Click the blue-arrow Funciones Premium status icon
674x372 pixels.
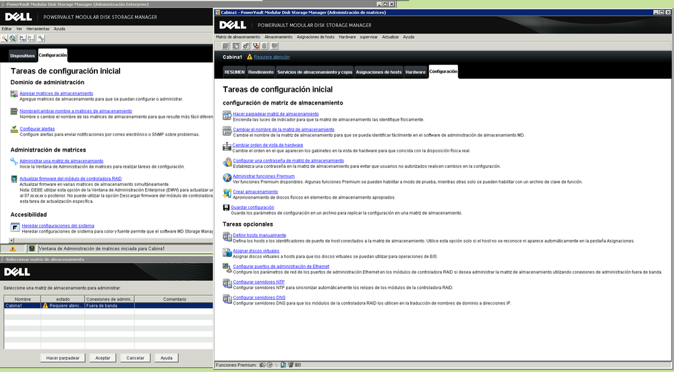click(283, 365)
